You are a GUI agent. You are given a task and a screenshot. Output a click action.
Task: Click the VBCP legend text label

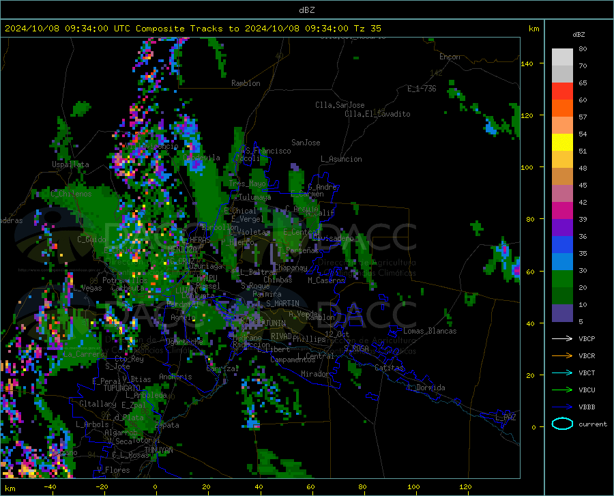pyautogui.click(x=587, y=338)
